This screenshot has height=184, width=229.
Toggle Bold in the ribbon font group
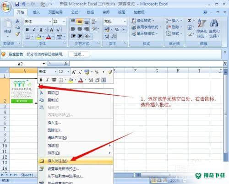[27, 29]
